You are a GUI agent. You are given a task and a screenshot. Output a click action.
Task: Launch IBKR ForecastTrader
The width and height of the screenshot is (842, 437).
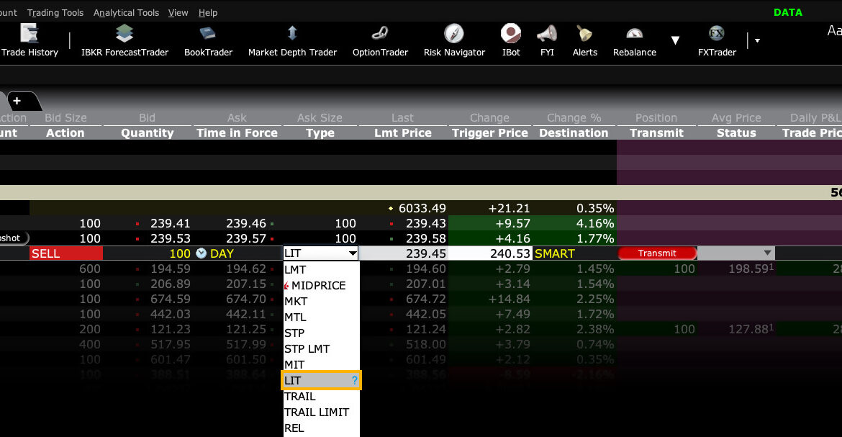(x=125, y=40)
